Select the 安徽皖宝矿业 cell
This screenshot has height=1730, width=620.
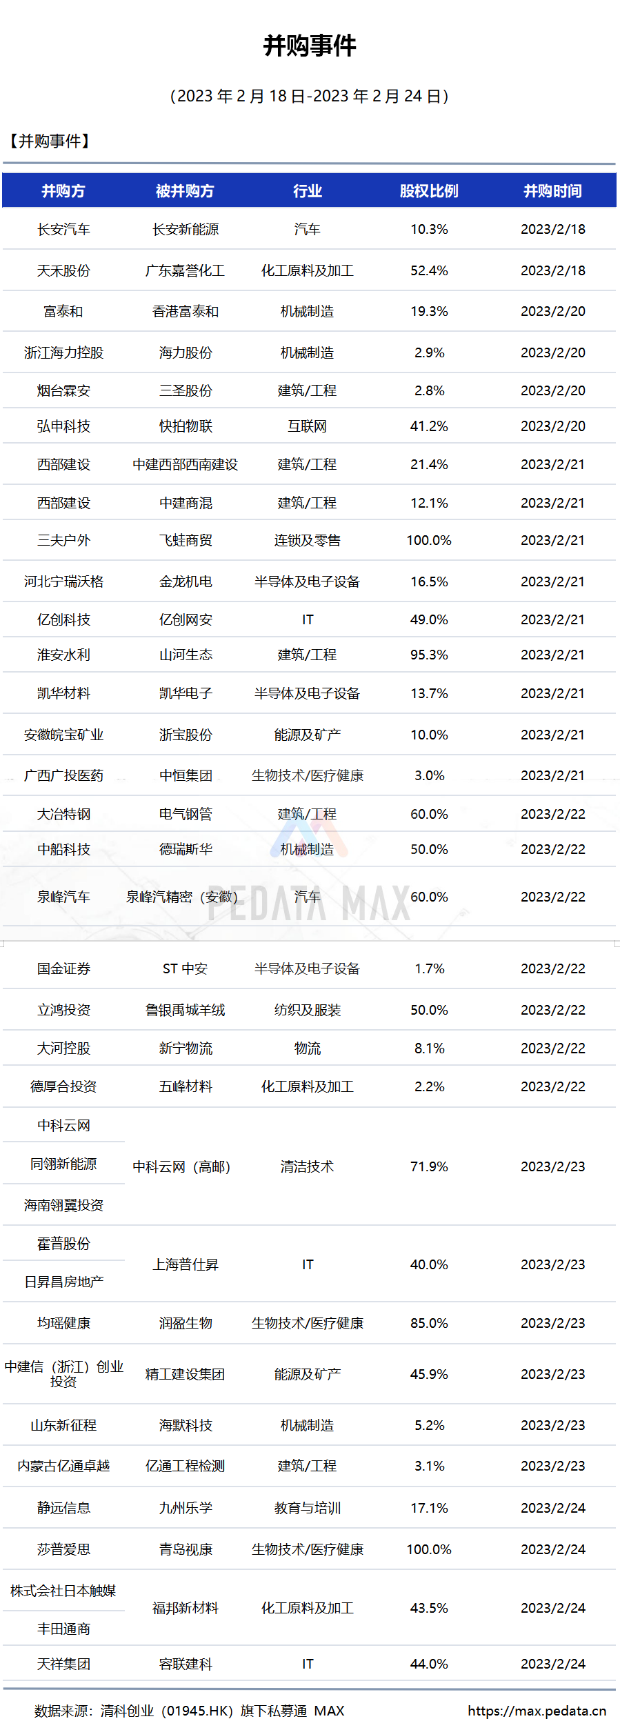tap(63, 735)
